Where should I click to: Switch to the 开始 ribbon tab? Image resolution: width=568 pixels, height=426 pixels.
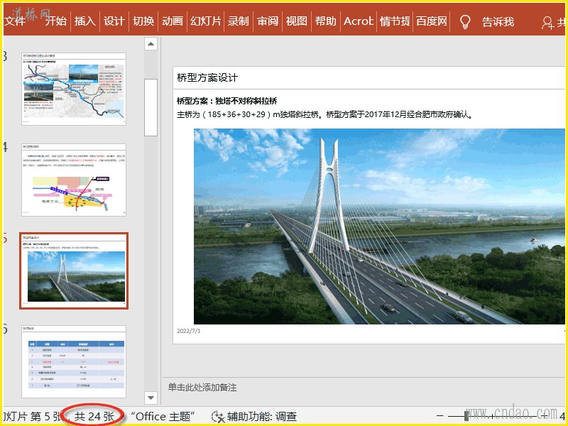click(56, 21)
